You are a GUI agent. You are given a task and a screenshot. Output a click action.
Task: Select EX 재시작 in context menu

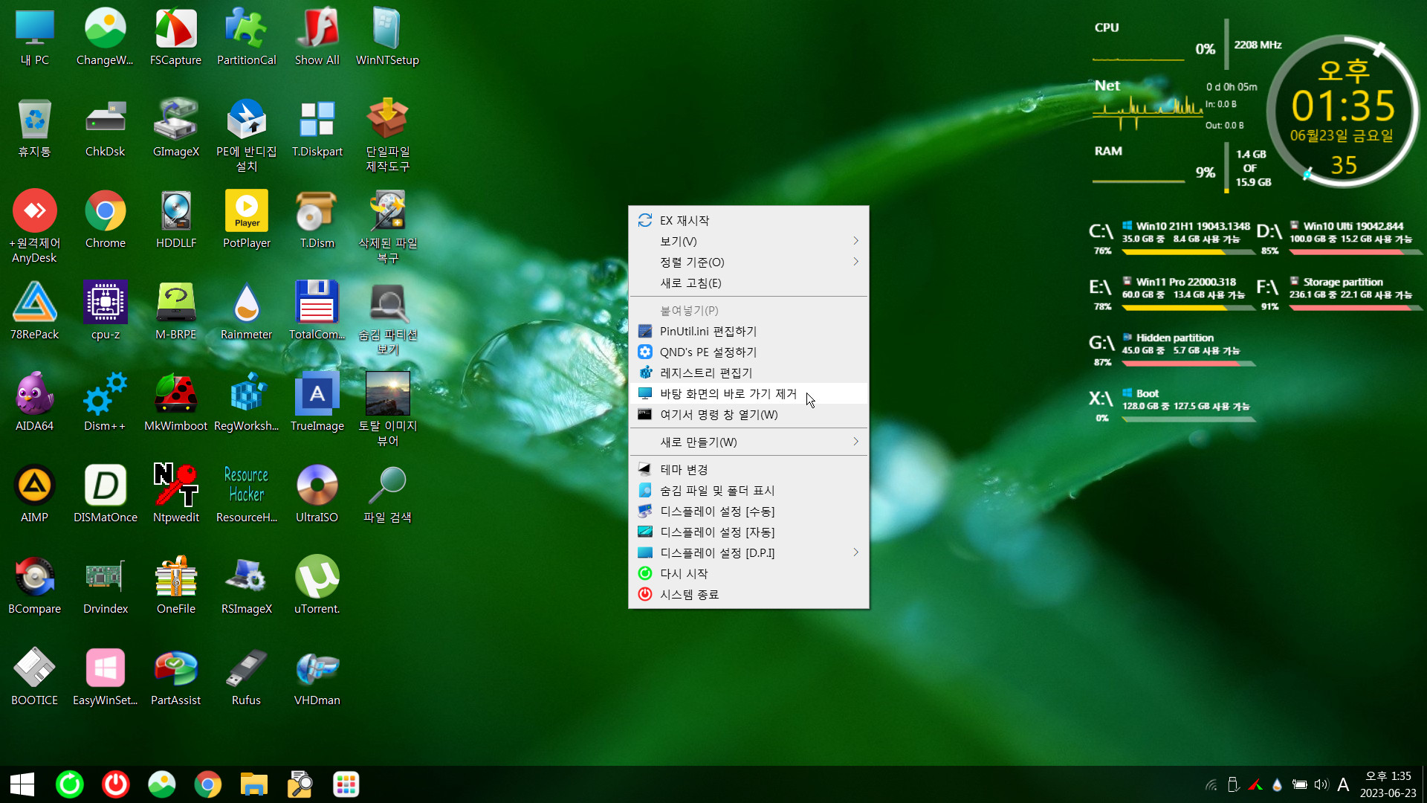click(x=748, y=220)
